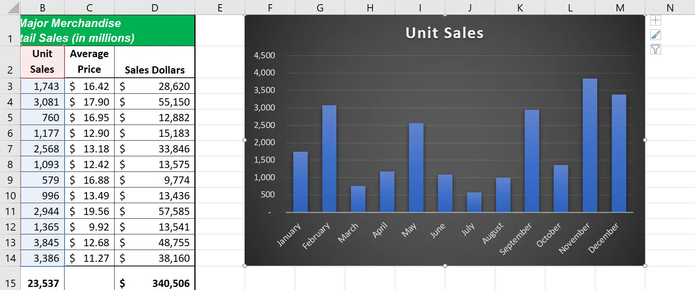Select the price cell 9.92
695x290 pixels.
[x=89, y=227]
